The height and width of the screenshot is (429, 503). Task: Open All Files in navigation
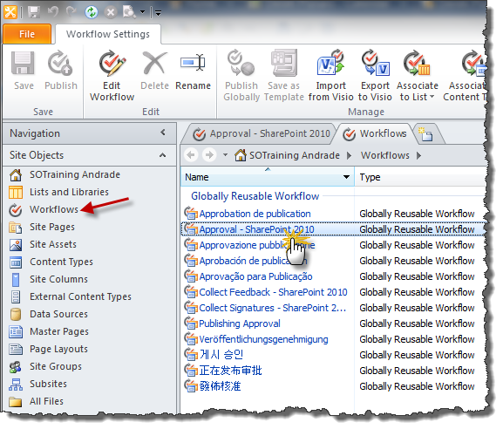click(46, 401)
